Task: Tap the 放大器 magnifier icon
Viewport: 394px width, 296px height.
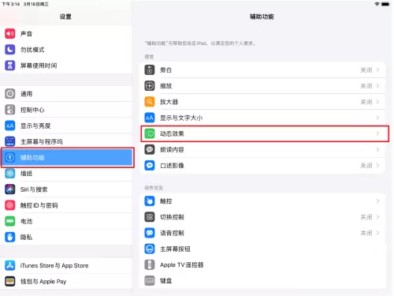Action: click(x=150, y=102)
